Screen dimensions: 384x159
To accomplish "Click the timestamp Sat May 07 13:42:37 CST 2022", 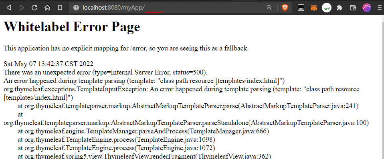I will pyautogui.click(x=48, y=64).
